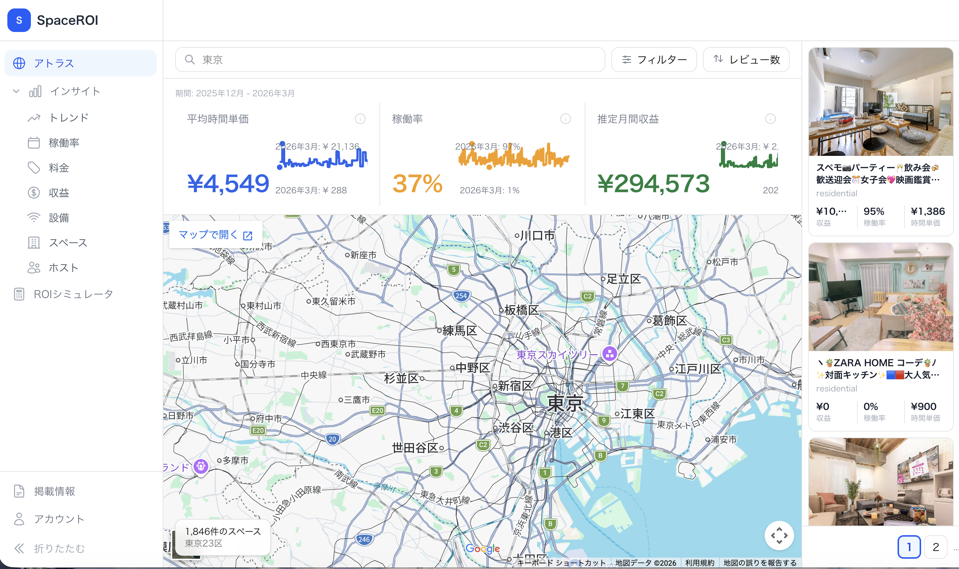959x569 pixels.
Task: Click info icon on 稼働率 card
Action: [565, 119]
